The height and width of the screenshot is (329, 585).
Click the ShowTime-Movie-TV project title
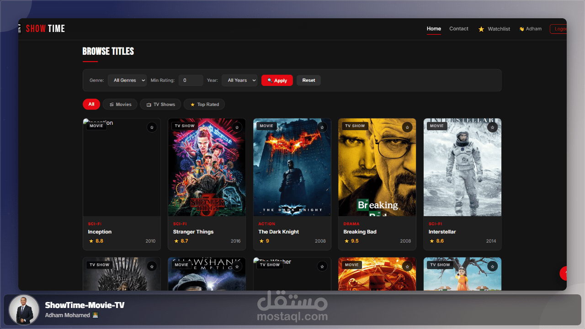(85, 305)
